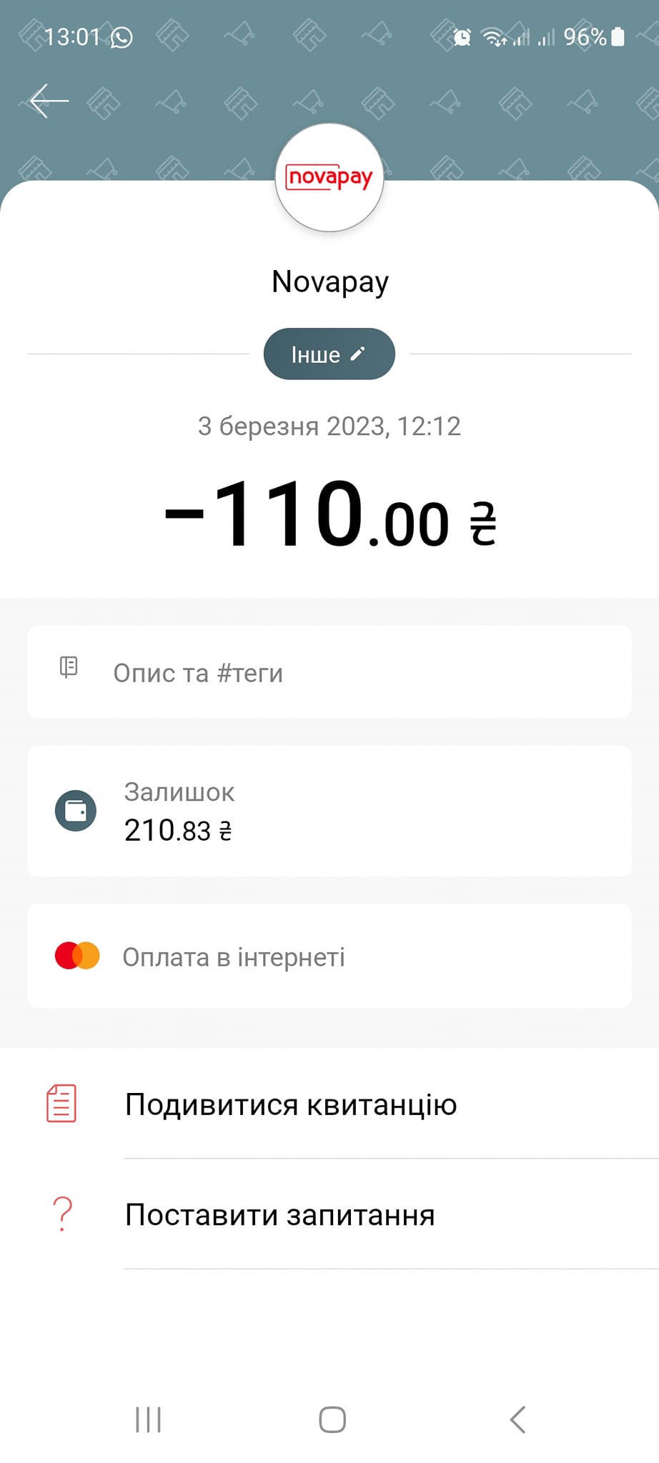Screen dimensions: 659x1463
Task: Tap the Novapay merchant name text
Action: (x=330, y=282)
